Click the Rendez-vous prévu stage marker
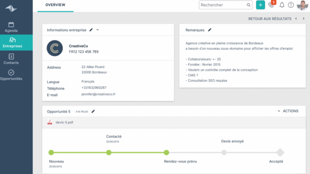The image size is (310, 174). pos(166,152)
